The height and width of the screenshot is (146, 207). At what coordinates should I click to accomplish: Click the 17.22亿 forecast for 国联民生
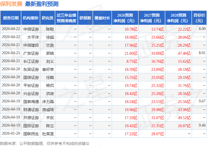click(x=131, y=134)
